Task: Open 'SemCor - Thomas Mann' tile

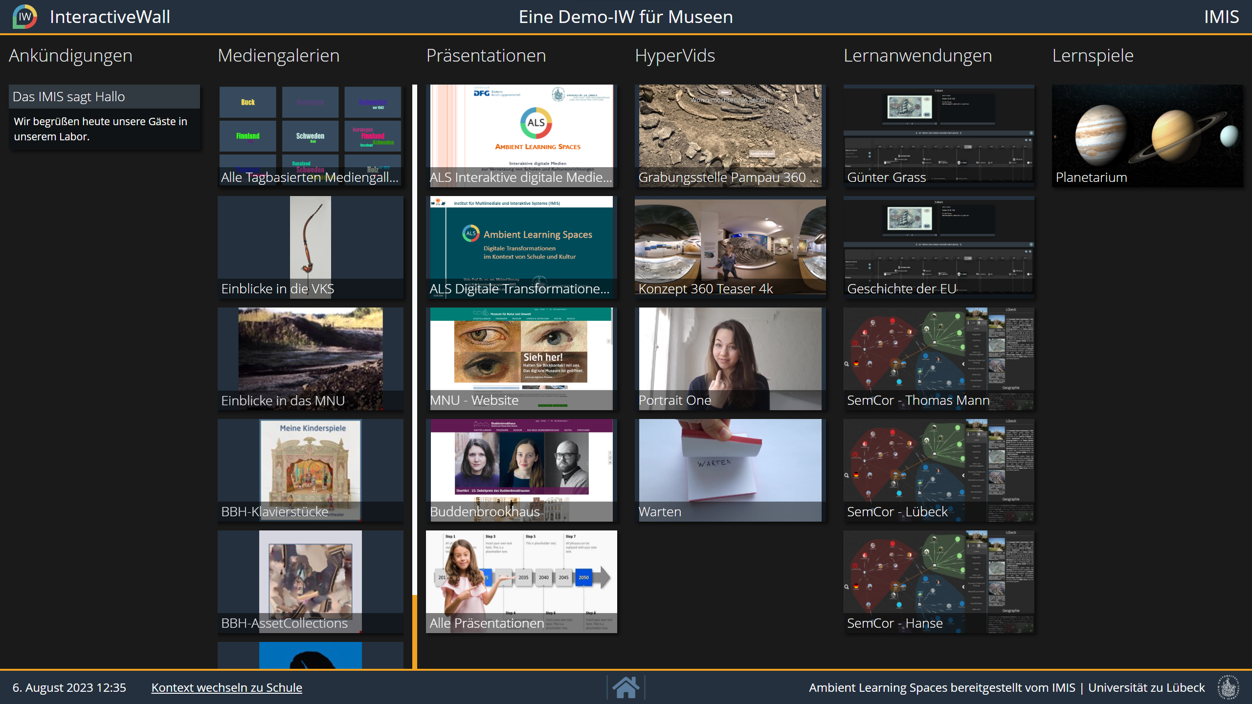Action: (939, 359)
